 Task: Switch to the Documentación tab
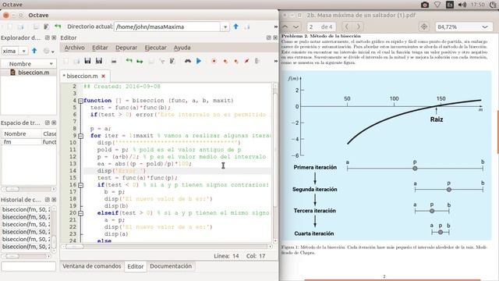click(171, 266)
